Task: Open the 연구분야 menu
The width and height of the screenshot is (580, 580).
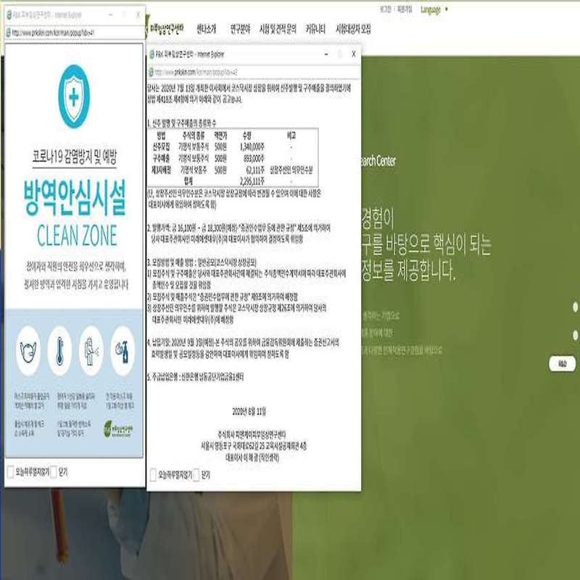Action: (x=240, y=29)
